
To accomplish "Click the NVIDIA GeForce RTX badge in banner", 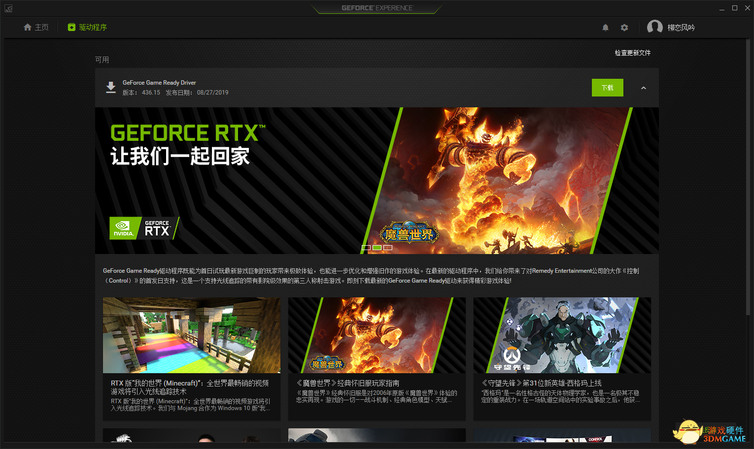I will [143, 228].
